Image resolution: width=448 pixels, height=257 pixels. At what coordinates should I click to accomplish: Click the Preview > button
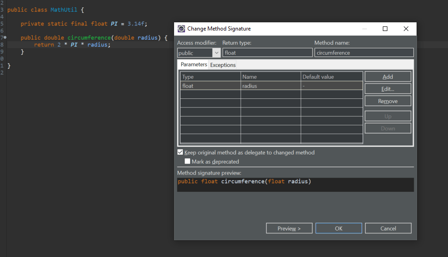(x=289, y=228)
